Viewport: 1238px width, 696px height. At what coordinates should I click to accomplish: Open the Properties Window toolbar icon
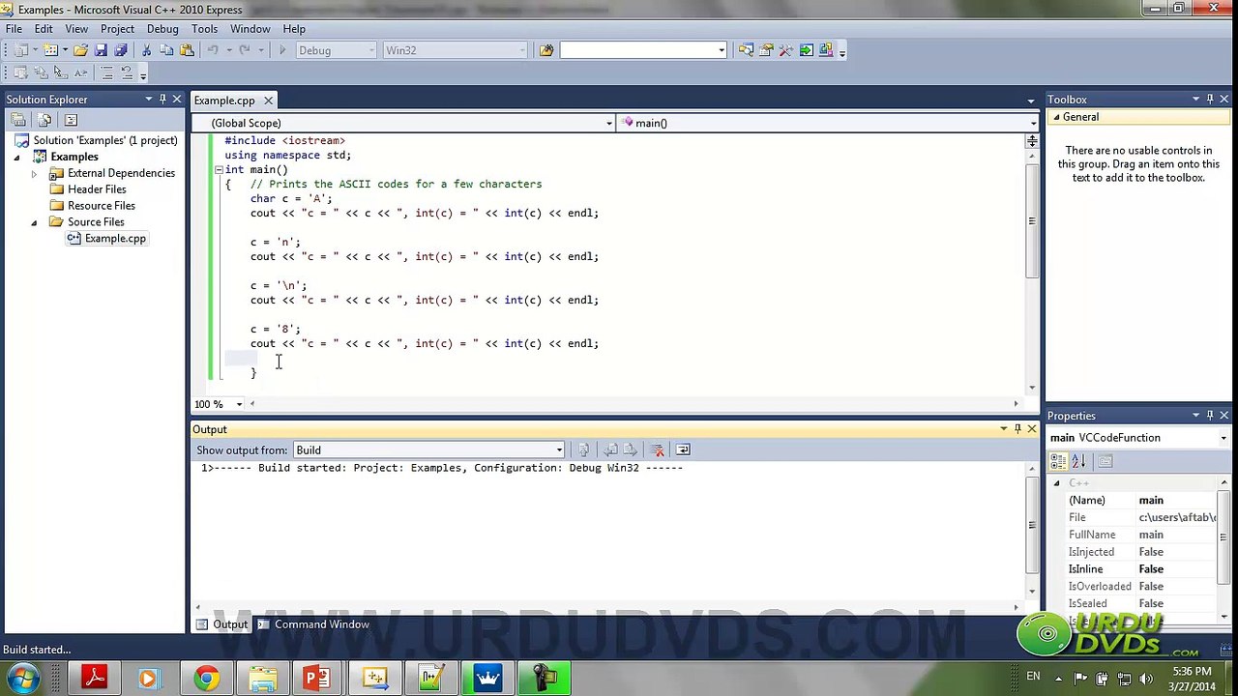click(766, 50)
